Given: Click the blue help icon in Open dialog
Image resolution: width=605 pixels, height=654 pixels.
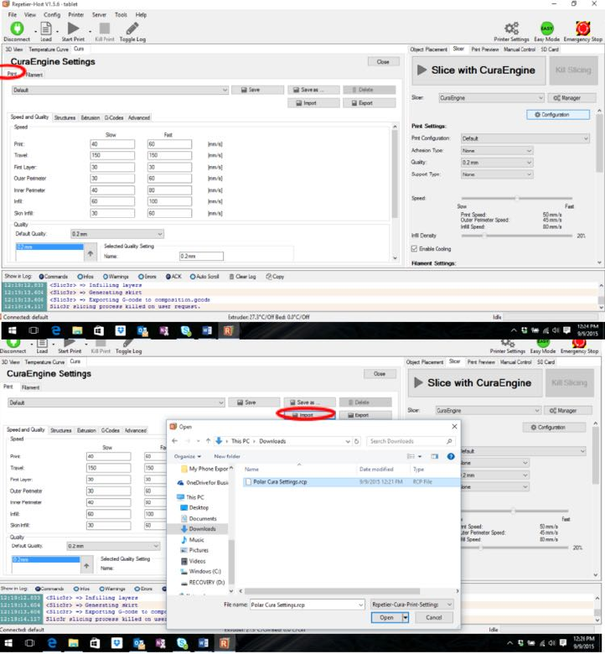Looking at the screenshot, I should tap(451, 456).
